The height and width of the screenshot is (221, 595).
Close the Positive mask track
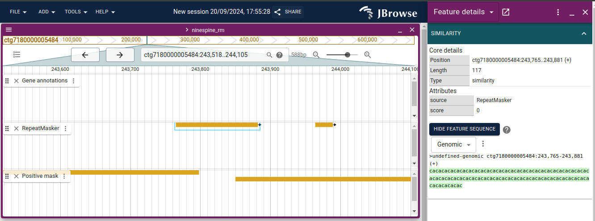(x=16, y=176)
